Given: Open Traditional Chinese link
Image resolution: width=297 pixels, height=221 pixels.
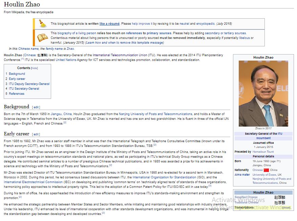Looking at the screenshot, I should 246,202.
